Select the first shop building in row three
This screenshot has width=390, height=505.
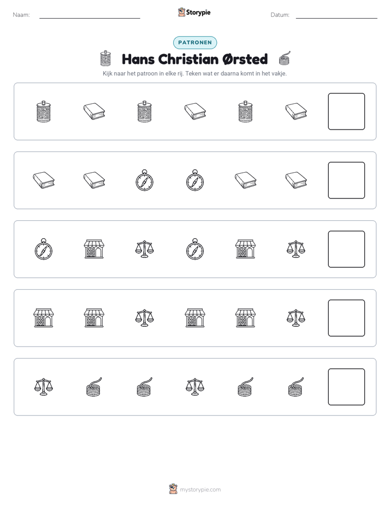[x=94, y=249]
